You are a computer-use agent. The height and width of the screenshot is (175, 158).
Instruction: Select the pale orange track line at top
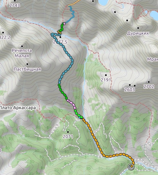coord(74,3)
